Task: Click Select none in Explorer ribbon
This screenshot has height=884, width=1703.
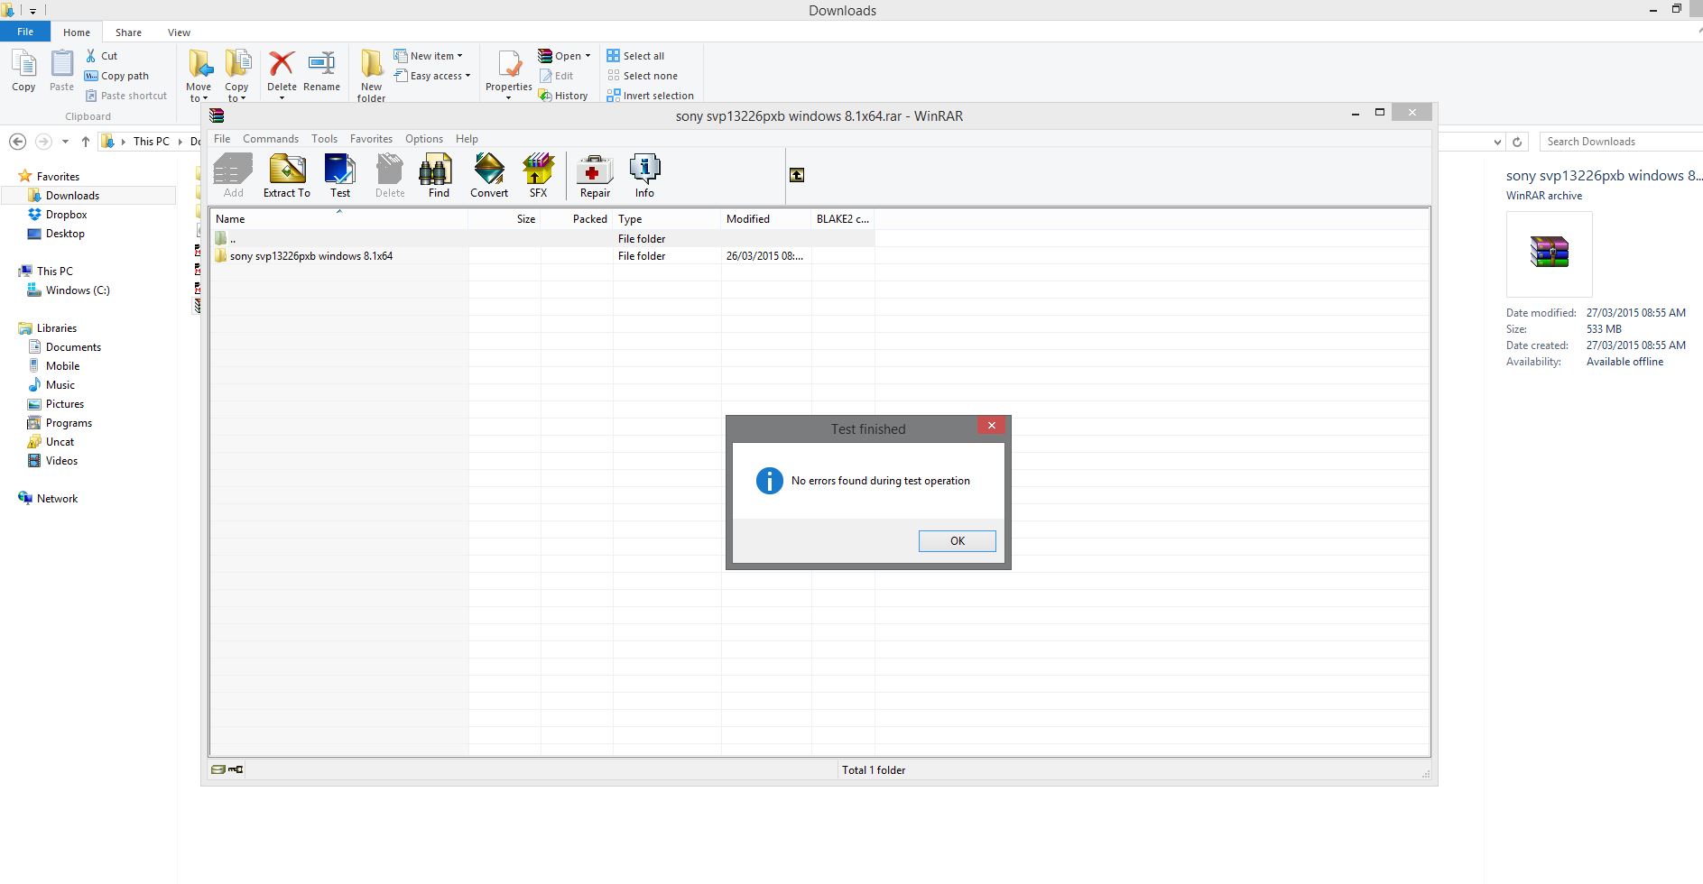Action: tap(643, 76)
